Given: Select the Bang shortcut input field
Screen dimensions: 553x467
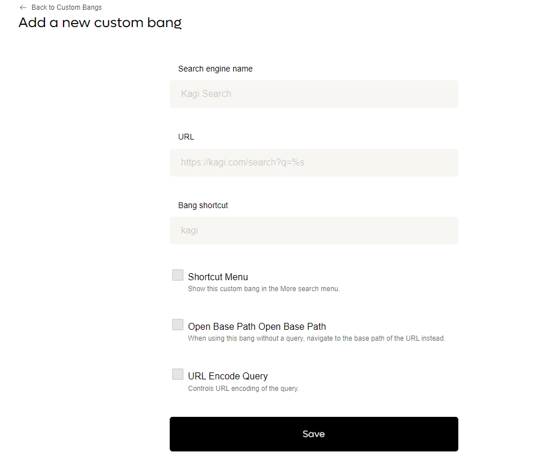Looking at the screenshot, I should pyautogui.click(x=313, y=230).
